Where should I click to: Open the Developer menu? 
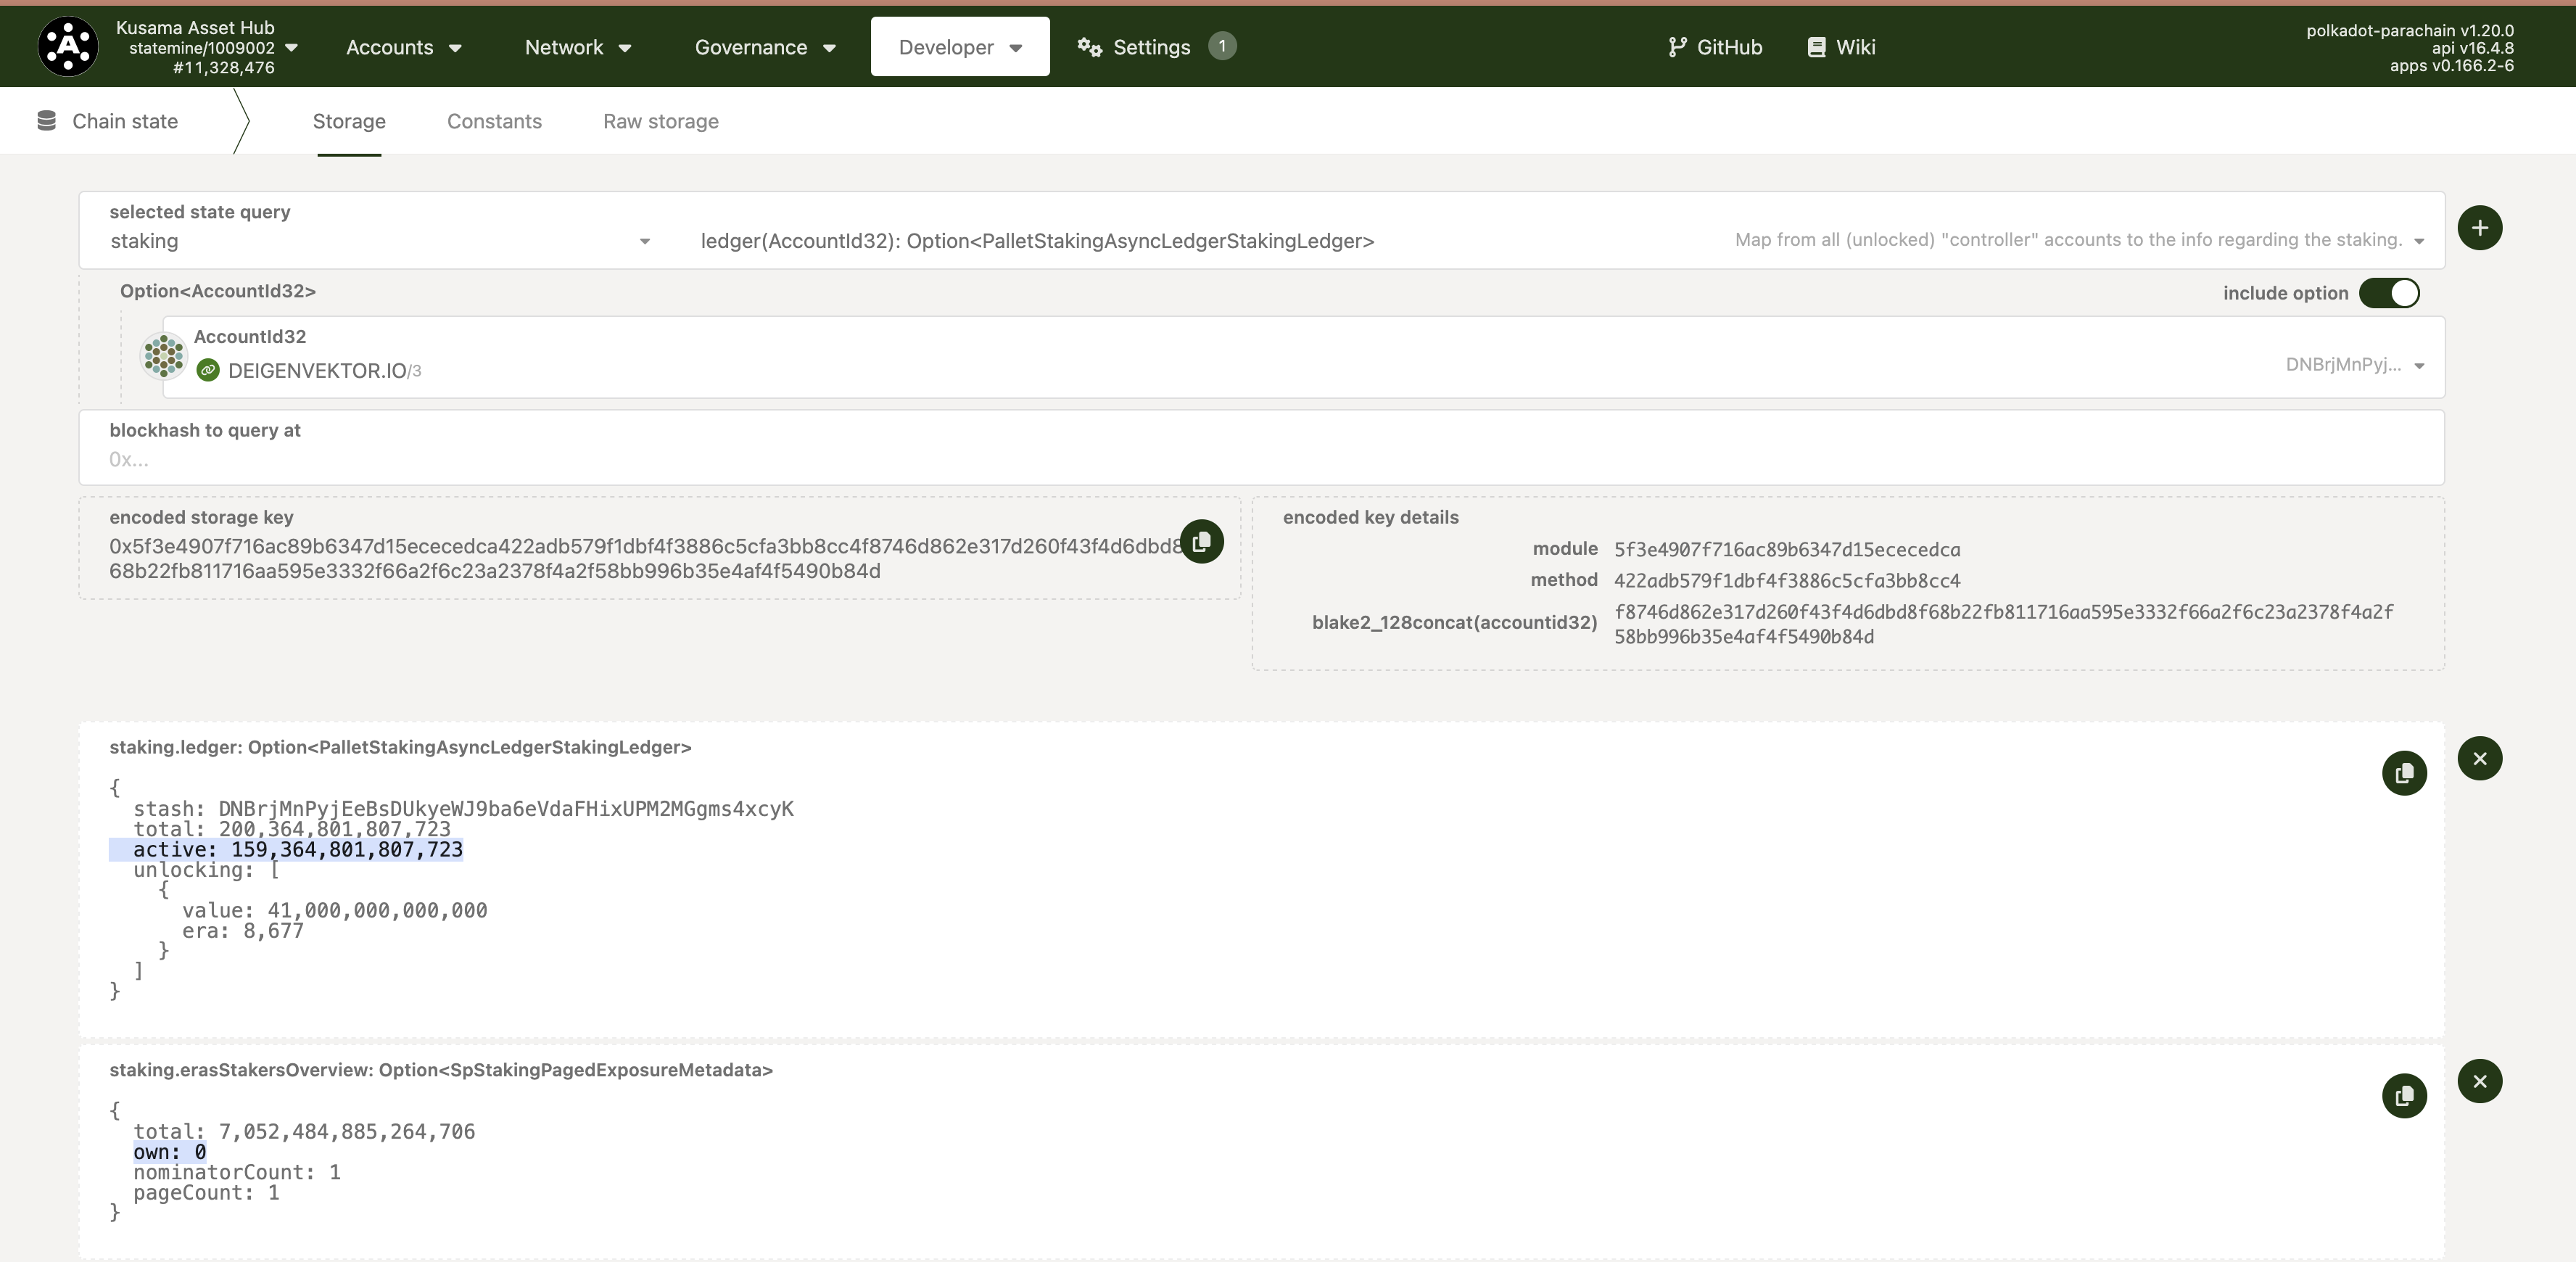coord(959,47)
